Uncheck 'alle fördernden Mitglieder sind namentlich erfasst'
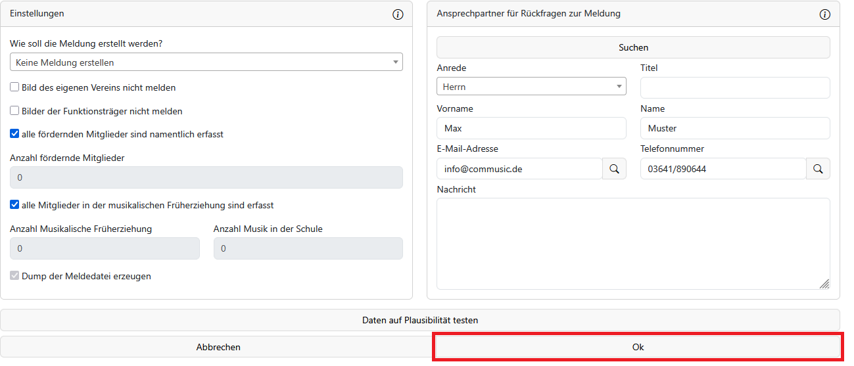The width and height of the screenshot is (854, 366). click(14, 134)
